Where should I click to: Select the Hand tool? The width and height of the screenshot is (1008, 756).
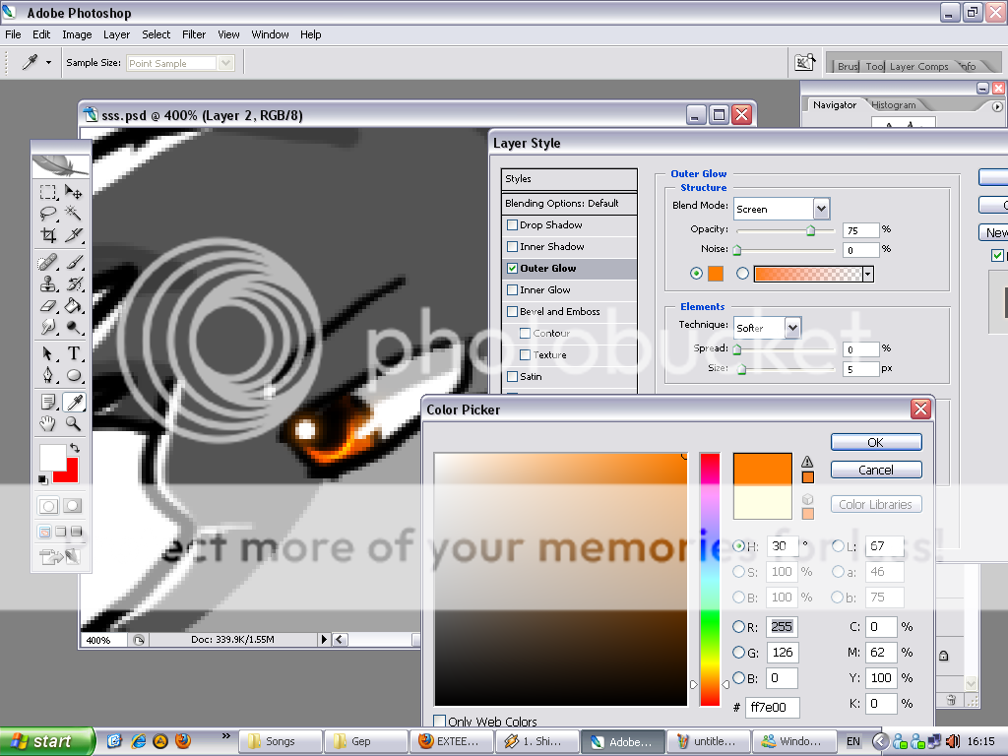pyautogui.click(x=47, y=424)
